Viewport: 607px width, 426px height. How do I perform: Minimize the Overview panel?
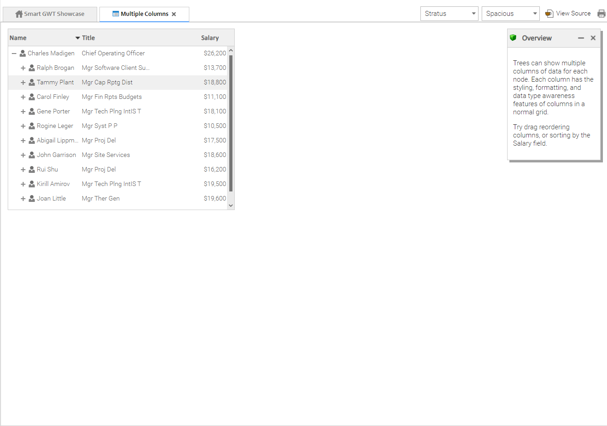coord(581,38)
